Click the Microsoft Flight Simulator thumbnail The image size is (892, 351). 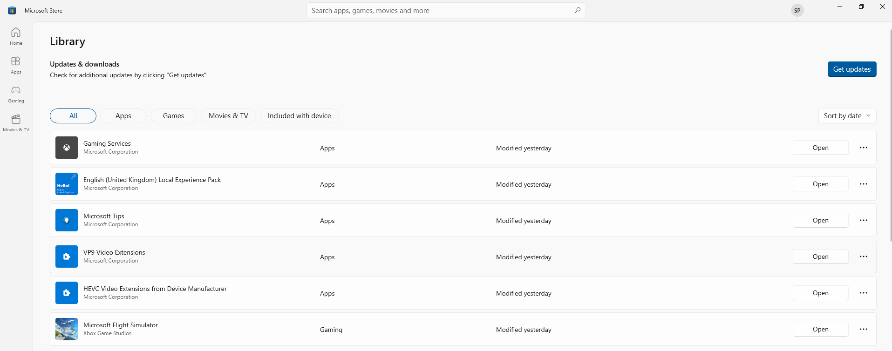(67, 329)
